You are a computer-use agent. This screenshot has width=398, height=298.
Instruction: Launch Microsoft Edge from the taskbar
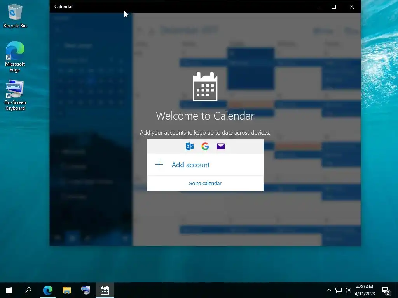pos(48,290)
